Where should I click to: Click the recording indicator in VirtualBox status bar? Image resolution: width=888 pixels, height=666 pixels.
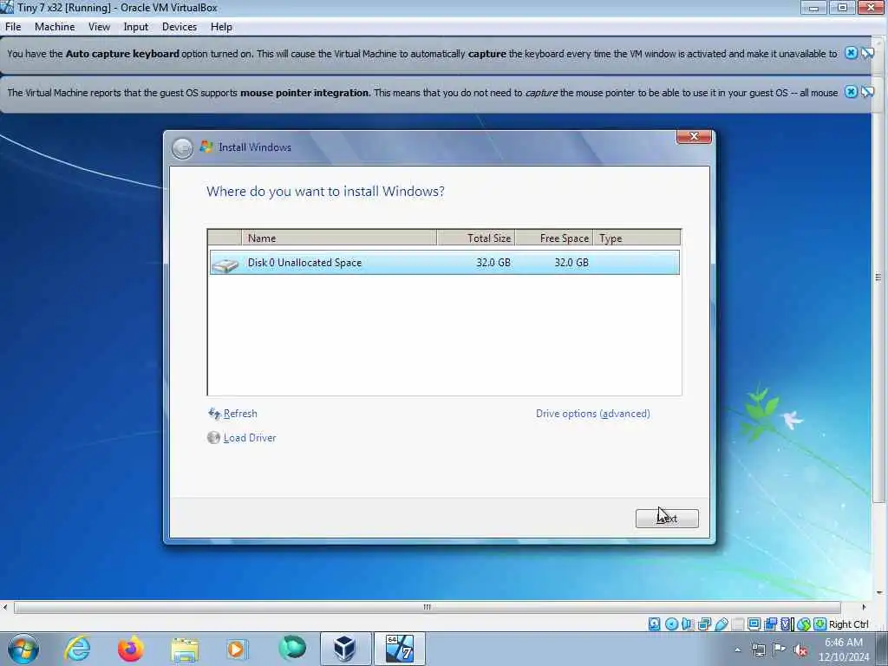(770, 624)
